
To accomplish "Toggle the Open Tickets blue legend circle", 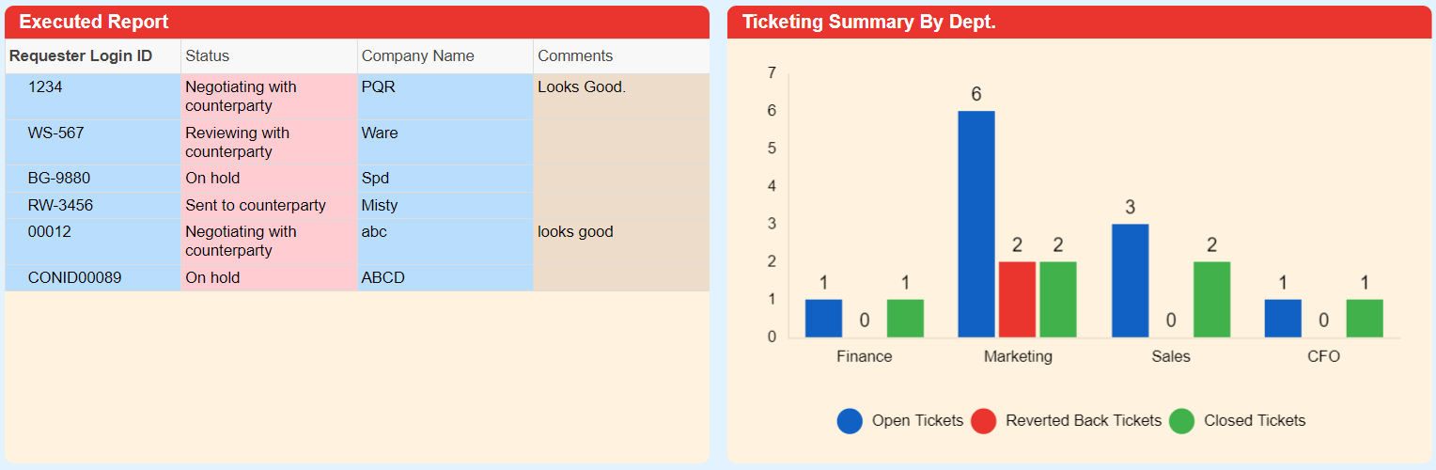I will pos(850,421).
